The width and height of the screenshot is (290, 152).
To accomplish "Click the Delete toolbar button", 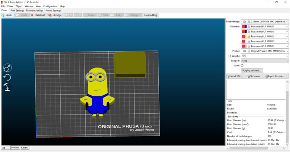I will coord(22,15).
